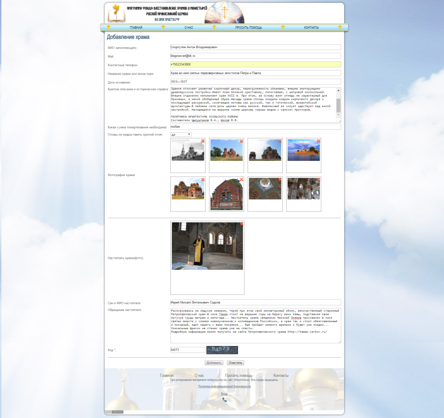Click the description textarea scrollbar
The height and width of the screenshot is (418, 444).
pyautogui.click(x=339, y=105)
